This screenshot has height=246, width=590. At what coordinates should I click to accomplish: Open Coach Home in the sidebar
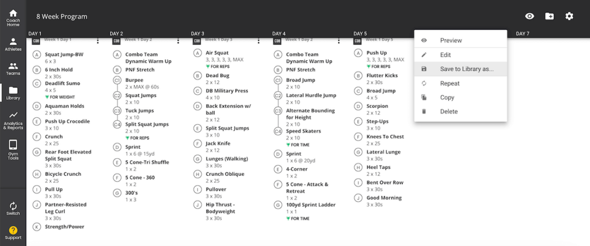pyautogui.click(x=13, y=17)
